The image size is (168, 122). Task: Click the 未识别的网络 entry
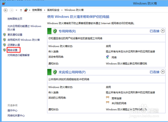pyautogui.click(x=119, y=103)
